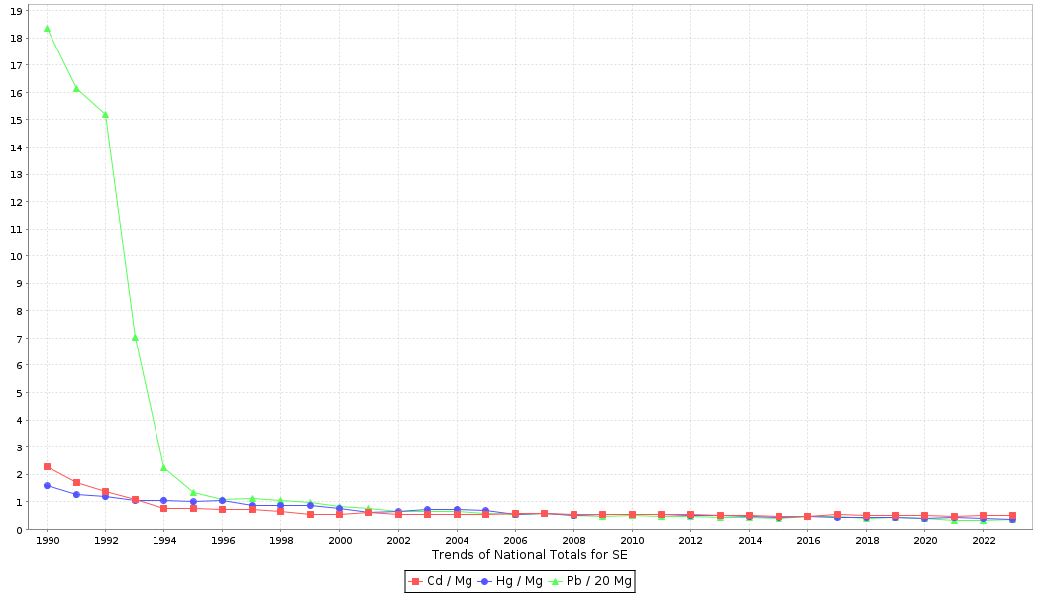Click the 'Trends of National Totals for SE' title

(529, 555)
